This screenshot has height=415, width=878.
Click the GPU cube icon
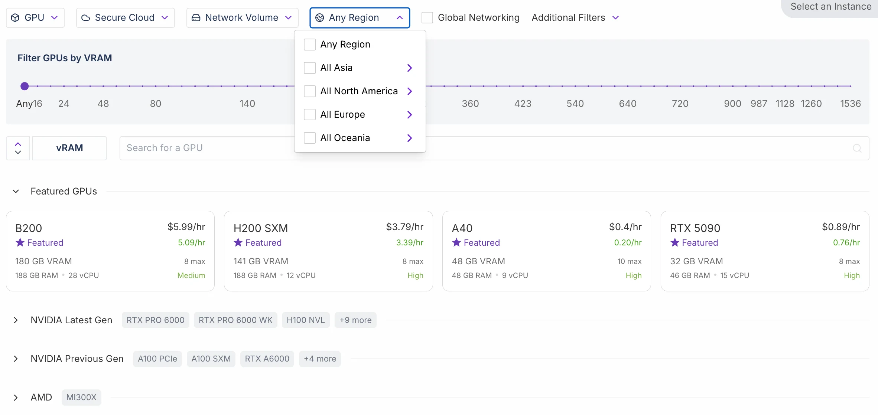click(15, 18)
